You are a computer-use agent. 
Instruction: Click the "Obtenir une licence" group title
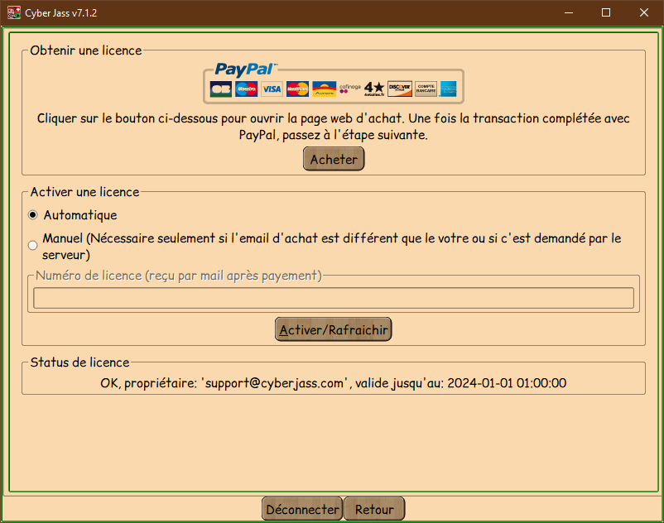click(x=86, y=50)
